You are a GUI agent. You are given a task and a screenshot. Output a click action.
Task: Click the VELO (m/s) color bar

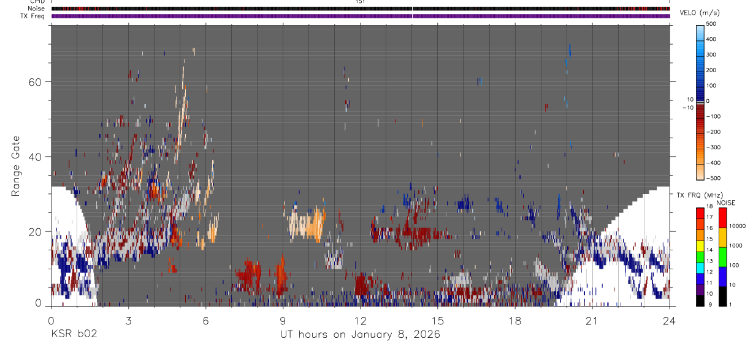[700, 101]
